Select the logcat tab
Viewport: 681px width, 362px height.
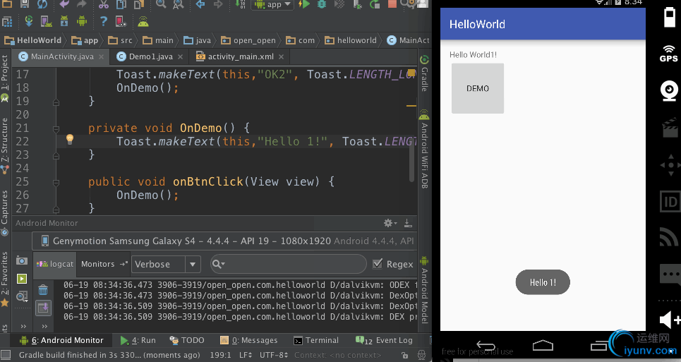pyautogui.click(x=55, y=264)
